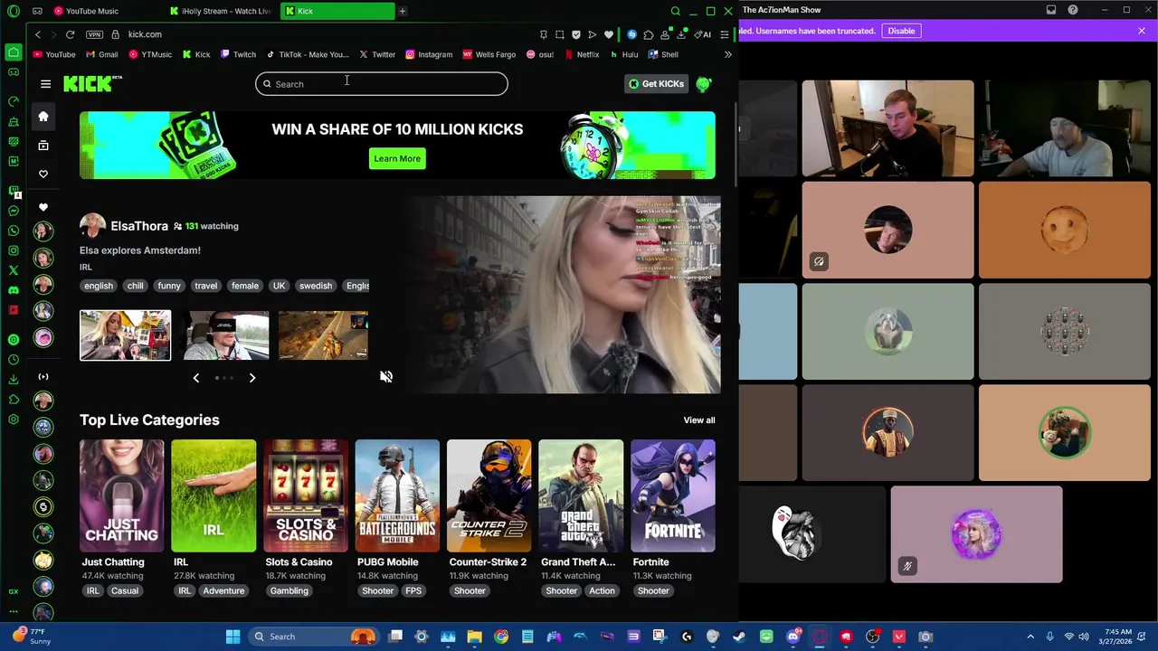Viewport: 1158px width, 651px height.
Task: Expand Kick sidebar live channels toggle
Action: (43, 376)
